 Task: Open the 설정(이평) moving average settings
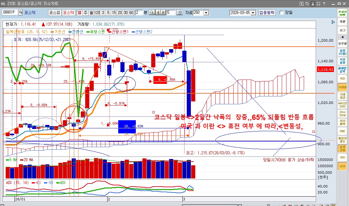coord(342,52)
